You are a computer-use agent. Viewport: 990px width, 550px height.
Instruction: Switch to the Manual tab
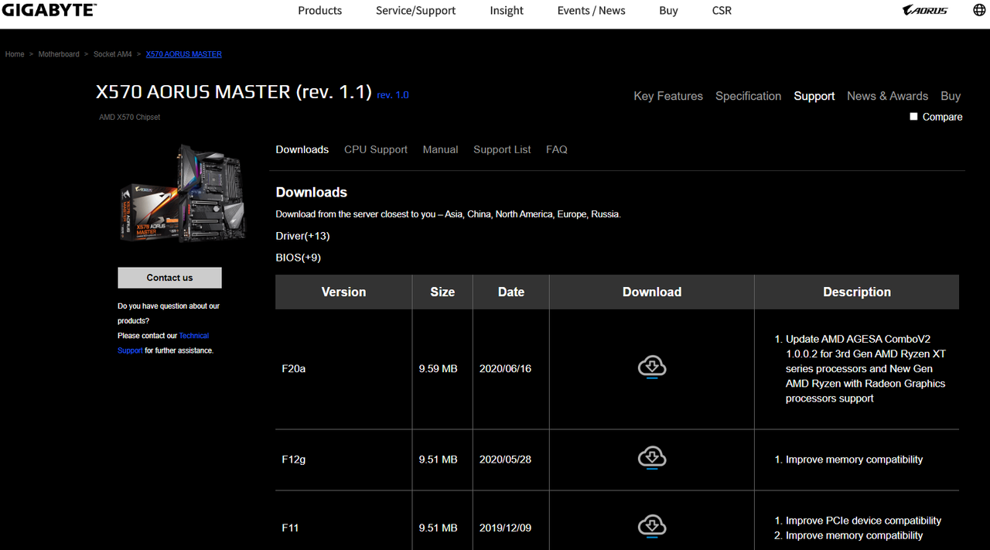coord(440,149)
